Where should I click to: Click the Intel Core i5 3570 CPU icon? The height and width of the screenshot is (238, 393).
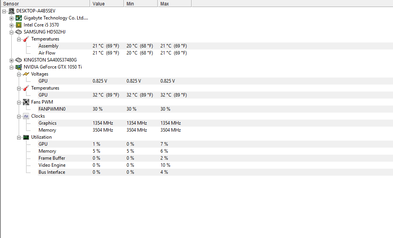[19, 25]
